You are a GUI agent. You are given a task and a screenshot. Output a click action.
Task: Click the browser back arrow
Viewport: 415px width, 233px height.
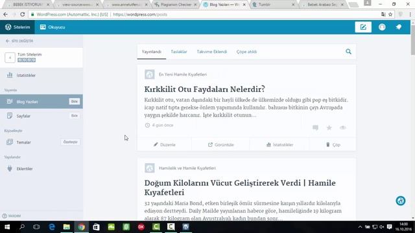tap(6, 14)
